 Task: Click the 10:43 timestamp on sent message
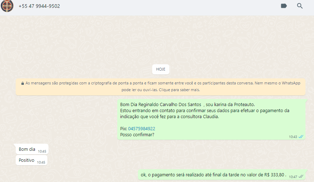pyautogui.click(x=293, y=137)
